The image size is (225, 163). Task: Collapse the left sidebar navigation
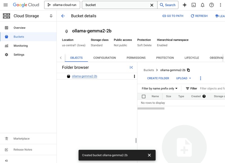(x=6, y=160)
